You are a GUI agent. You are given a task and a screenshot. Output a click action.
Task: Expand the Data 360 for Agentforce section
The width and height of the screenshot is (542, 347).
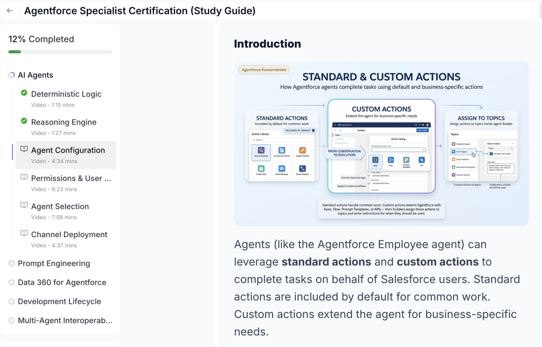pyautogui.click(x=62, y=283)
